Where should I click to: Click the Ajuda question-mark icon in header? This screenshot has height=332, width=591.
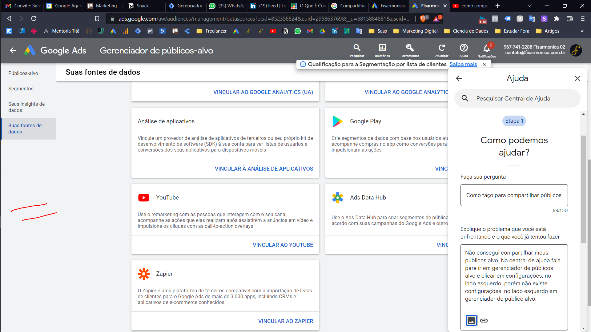pyautogui.click(x=464, y=48)
